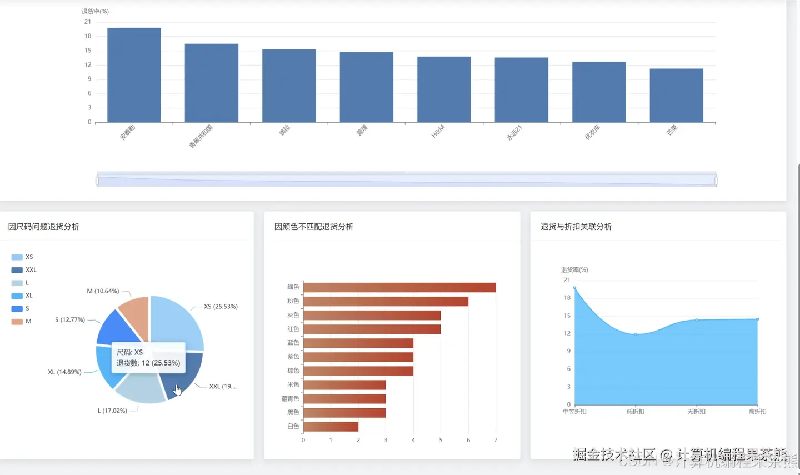This screenshot has width=800, height=475.
Task: Select the 棕色 horizontal bar
Action: pos(358,371)
